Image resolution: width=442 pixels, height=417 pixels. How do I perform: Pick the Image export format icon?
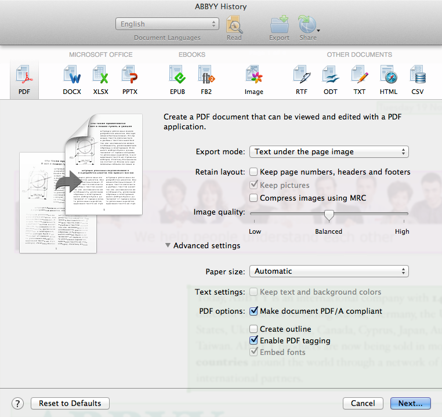click(x=253, y=80)
